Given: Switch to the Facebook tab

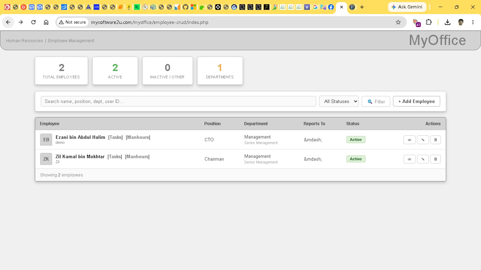Looking at the screenshot, I should tap(331, 7).
